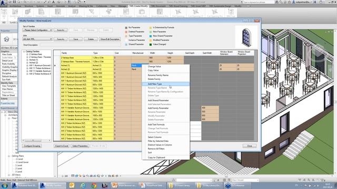Click the Export to Excel button

click(x=62, y=146)
